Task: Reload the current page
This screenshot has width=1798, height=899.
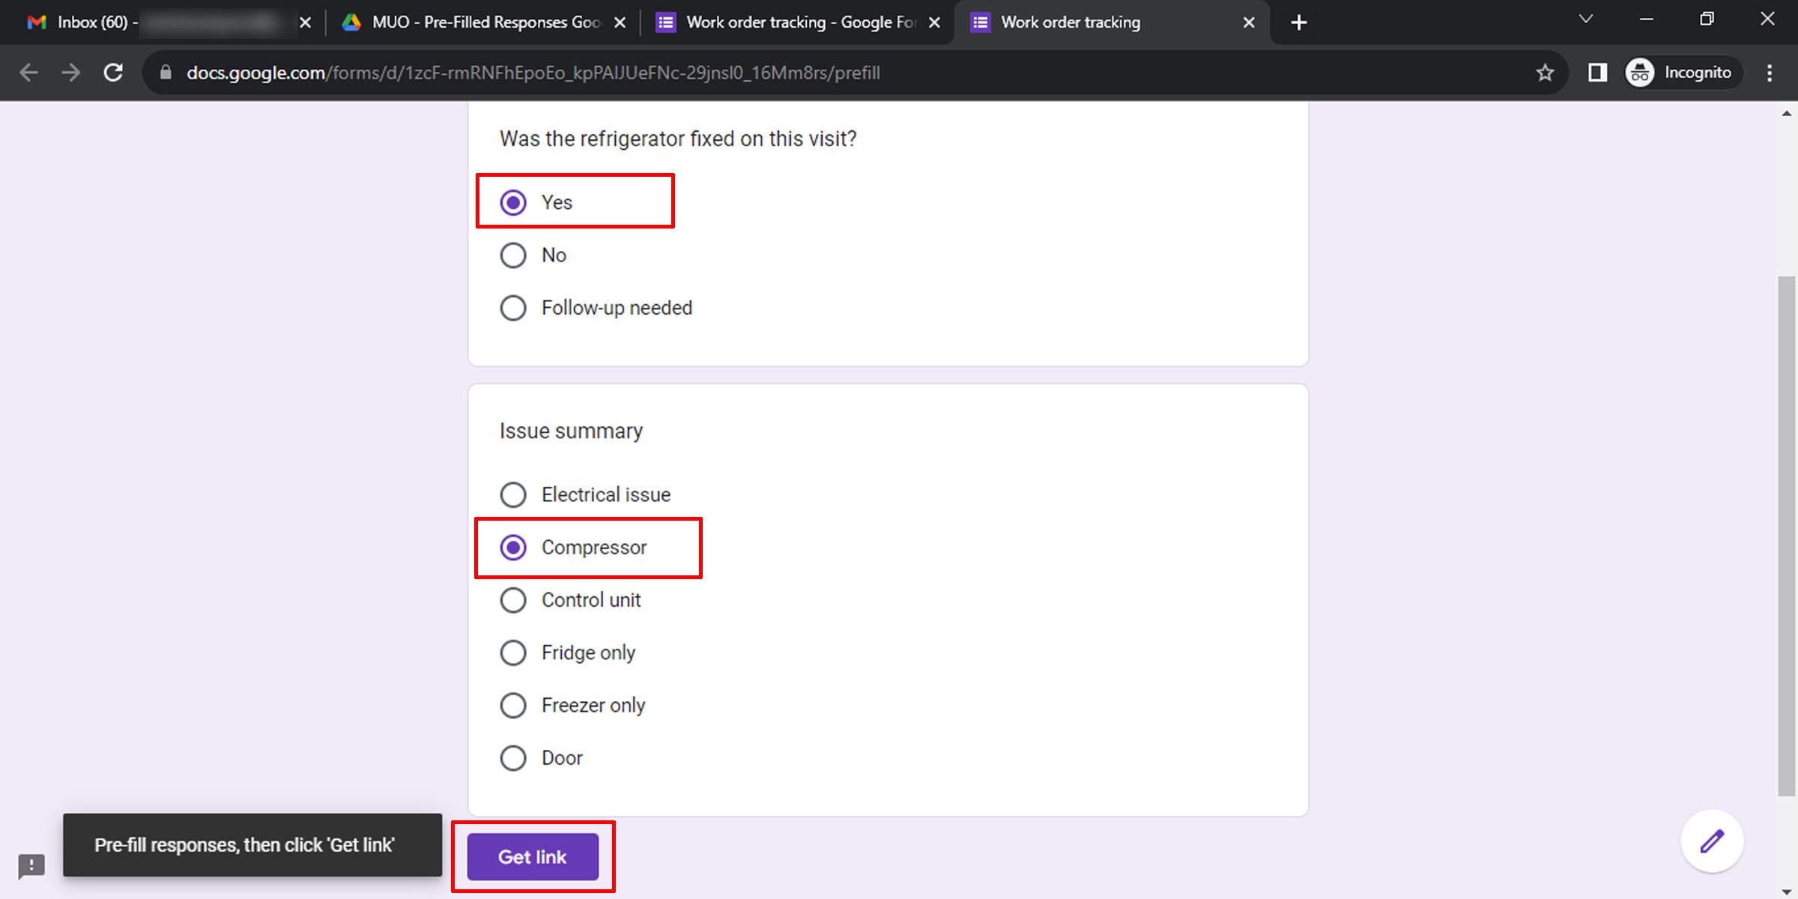Action: tap(113, 72)
